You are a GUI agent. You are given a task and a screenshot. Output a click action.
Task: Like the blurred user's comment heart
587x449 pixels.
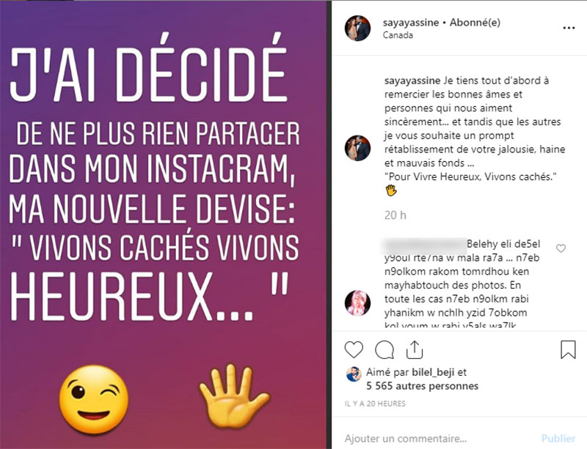(x=561, y=248)
